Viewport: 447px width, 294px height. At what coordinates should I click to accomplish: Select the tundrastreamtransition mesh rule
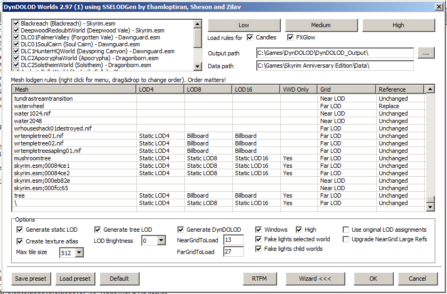tap(219, 99)
